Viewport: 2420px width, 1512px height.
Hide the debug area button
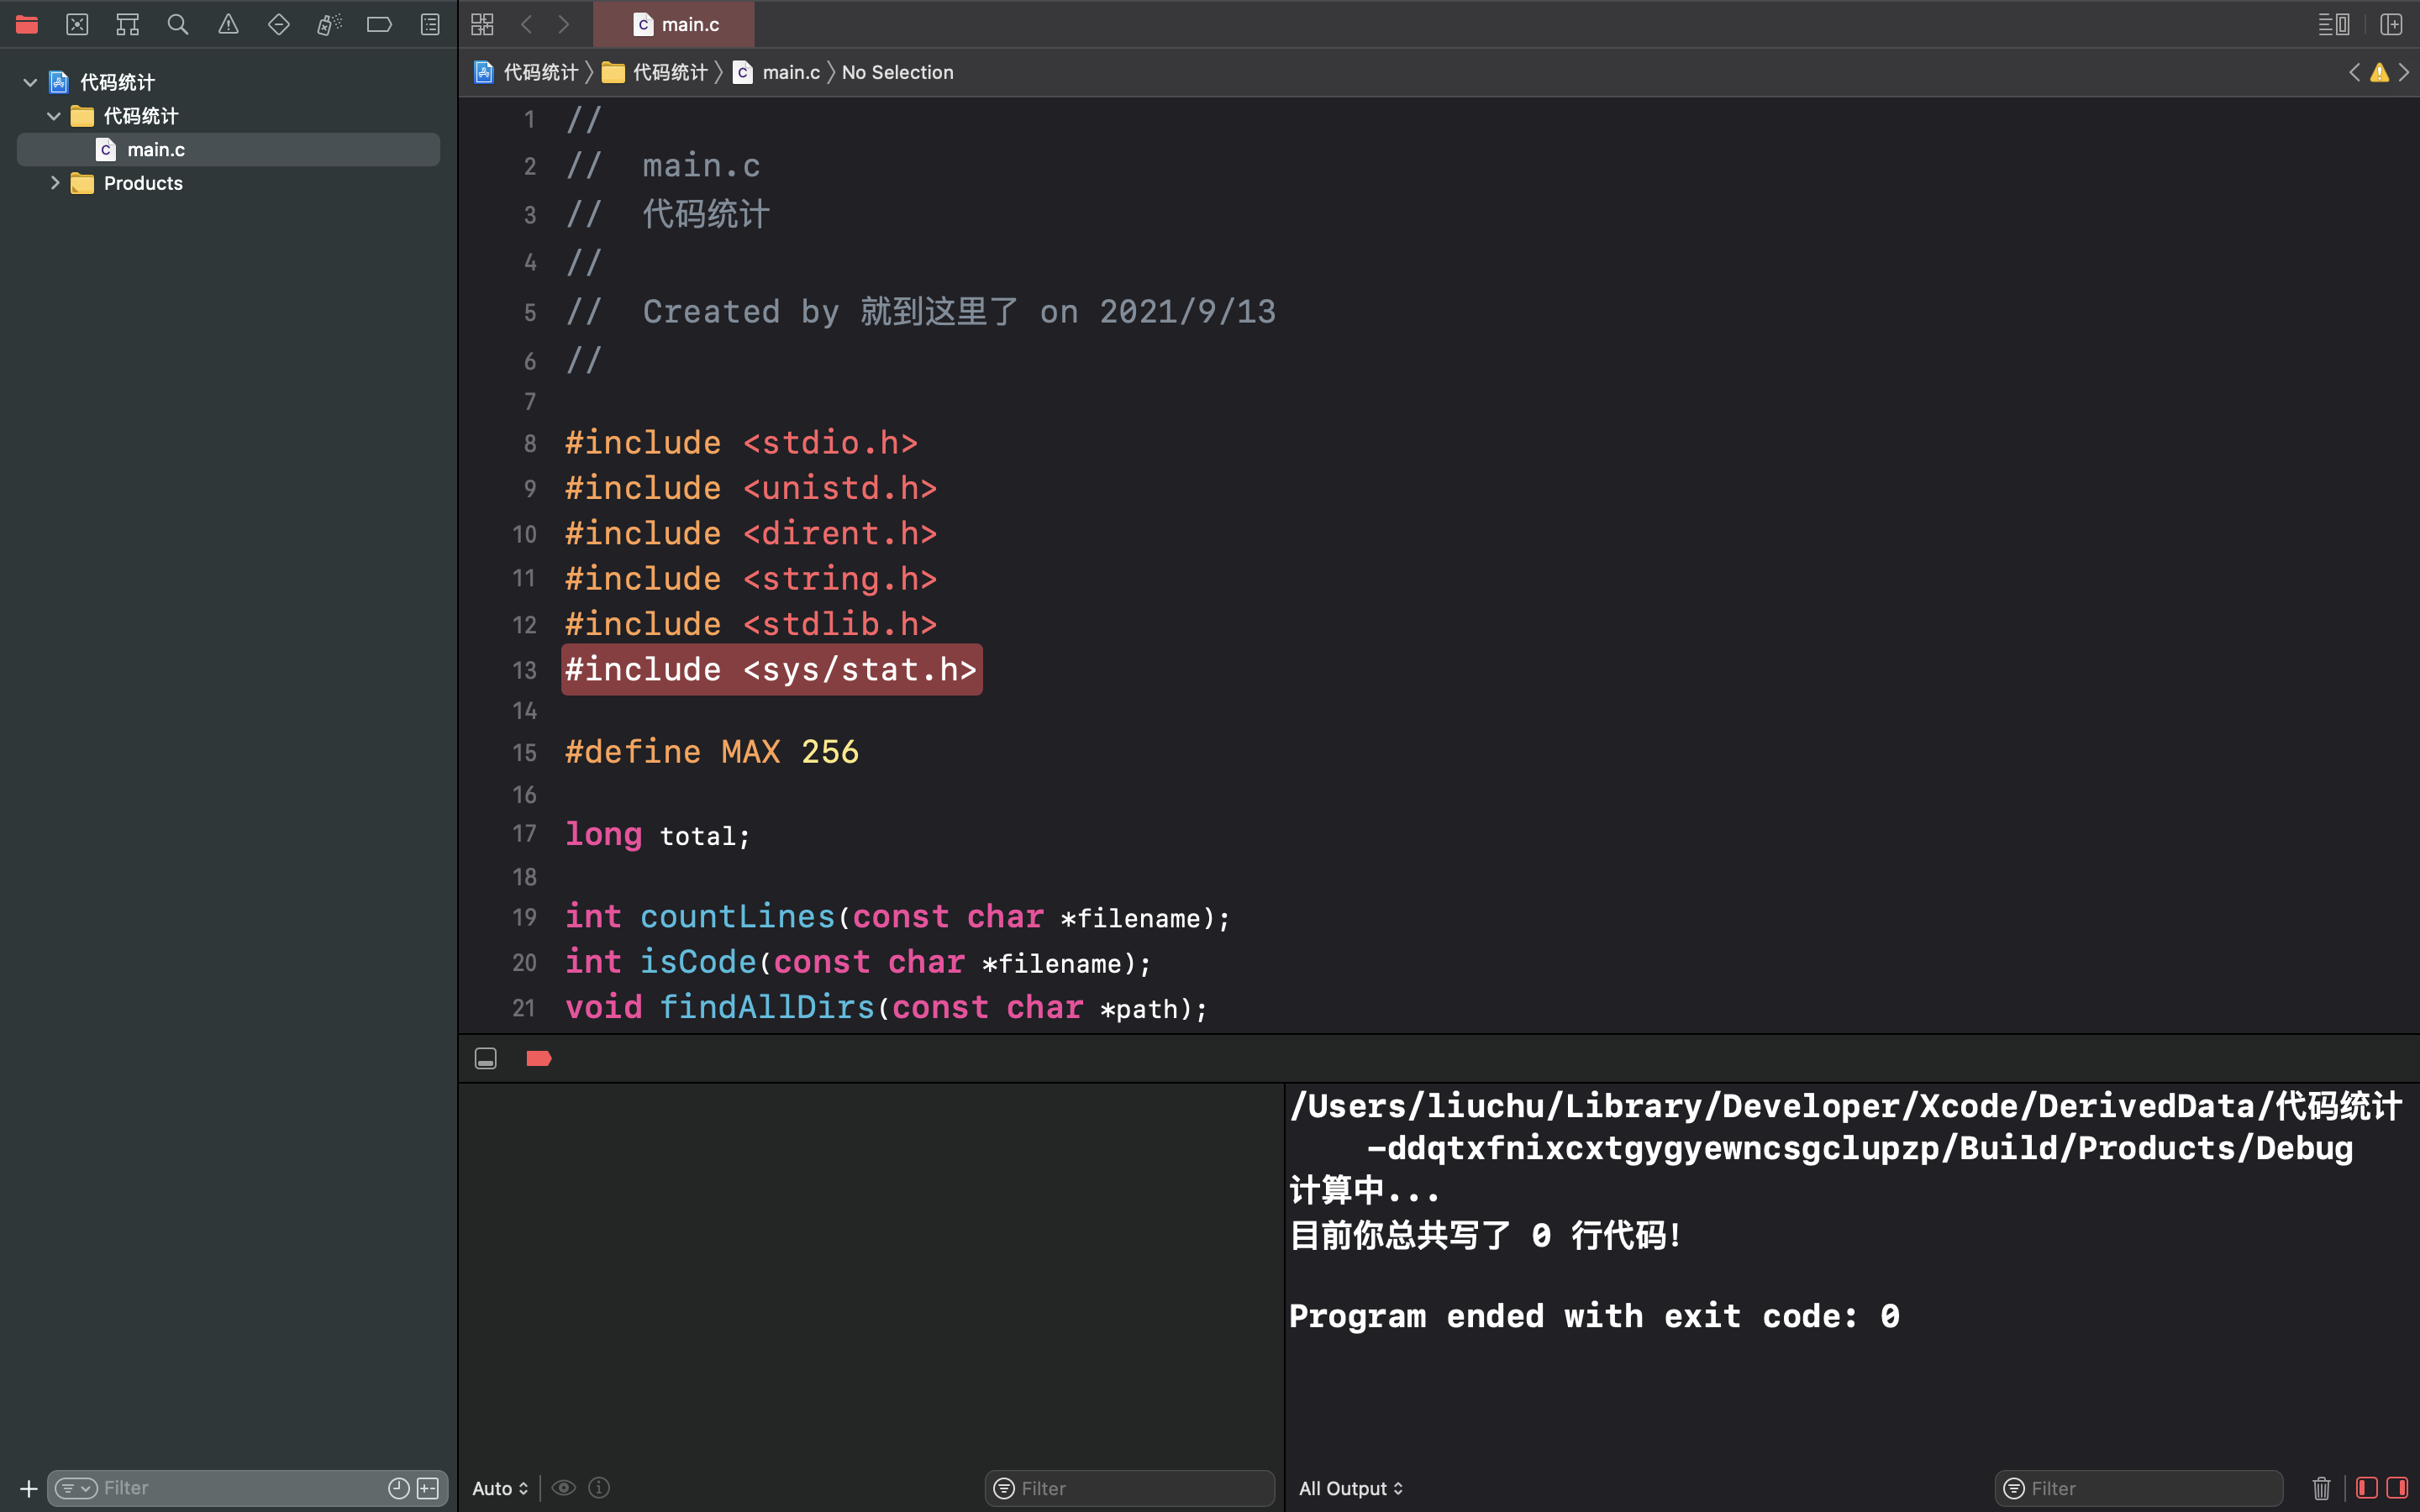coord(486,1058)
